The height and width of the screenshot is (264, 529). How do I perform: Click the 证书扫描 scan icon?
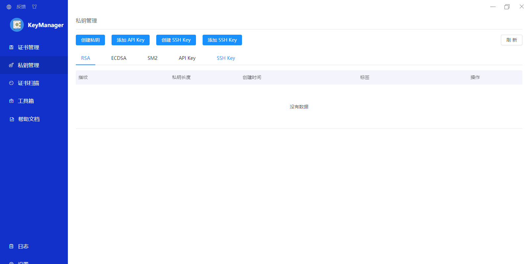pyautogui.click(x=11, y=83)
